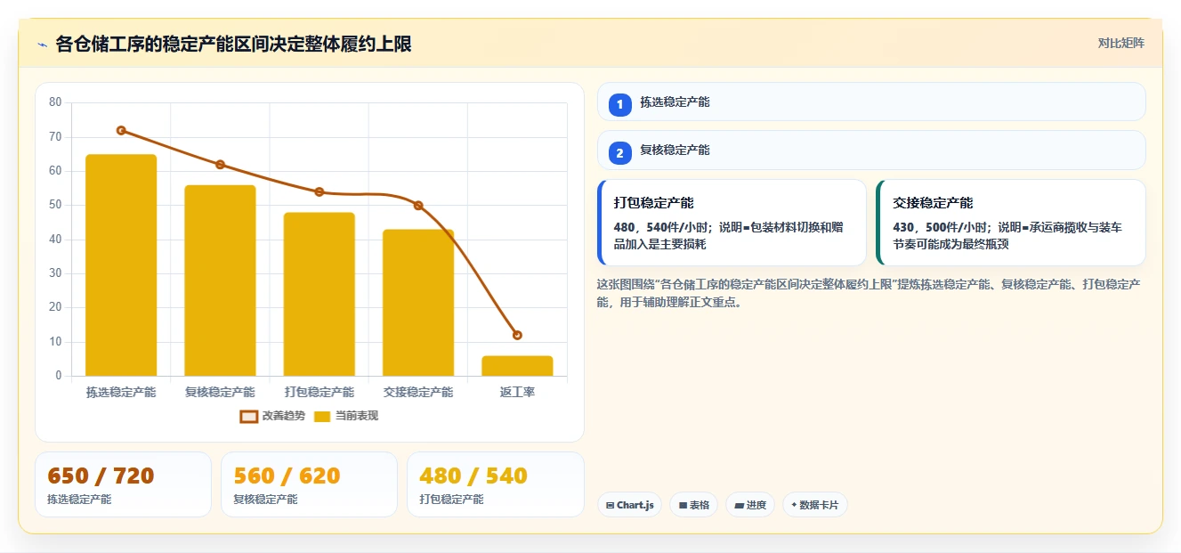Click the trend line point above 交接稳定产能

click(x=418, y=206)
